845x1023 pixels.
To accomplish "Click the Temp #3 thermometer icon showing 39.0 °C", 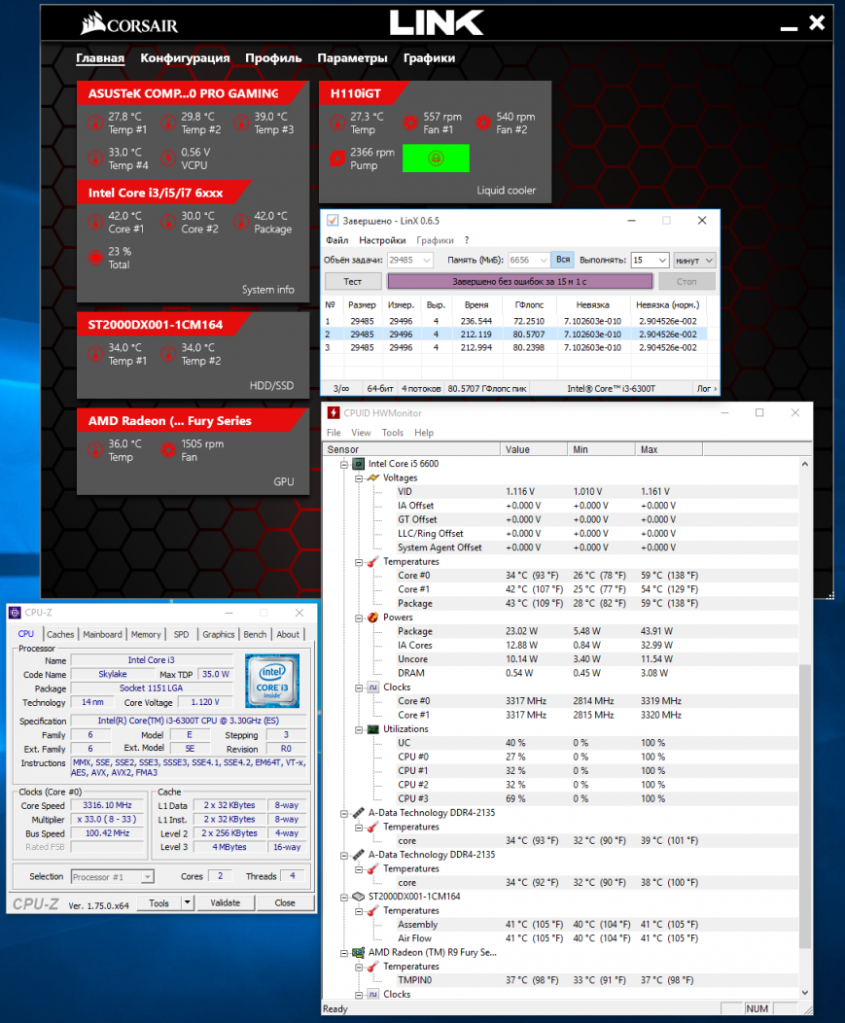I will point(241,123).
